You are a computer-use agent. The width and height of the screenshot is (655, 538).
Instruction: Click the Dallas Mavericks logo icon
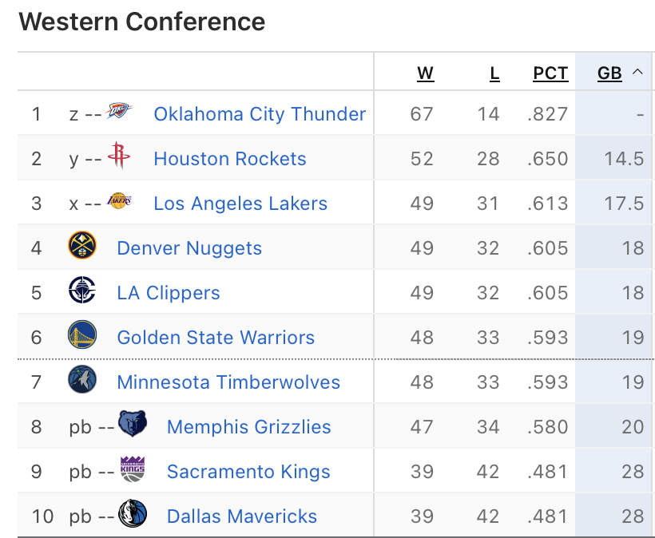point(132,514)
